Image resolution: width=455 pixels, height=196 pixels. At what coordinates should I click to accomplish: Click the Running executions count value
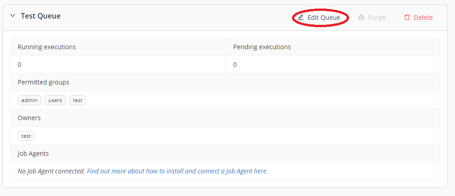tap(19, 65)
